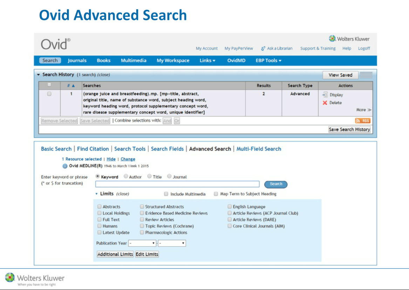Click the keyword search input field
The width and height of the screenshot is (409, 290).
(x=177, y=184)
